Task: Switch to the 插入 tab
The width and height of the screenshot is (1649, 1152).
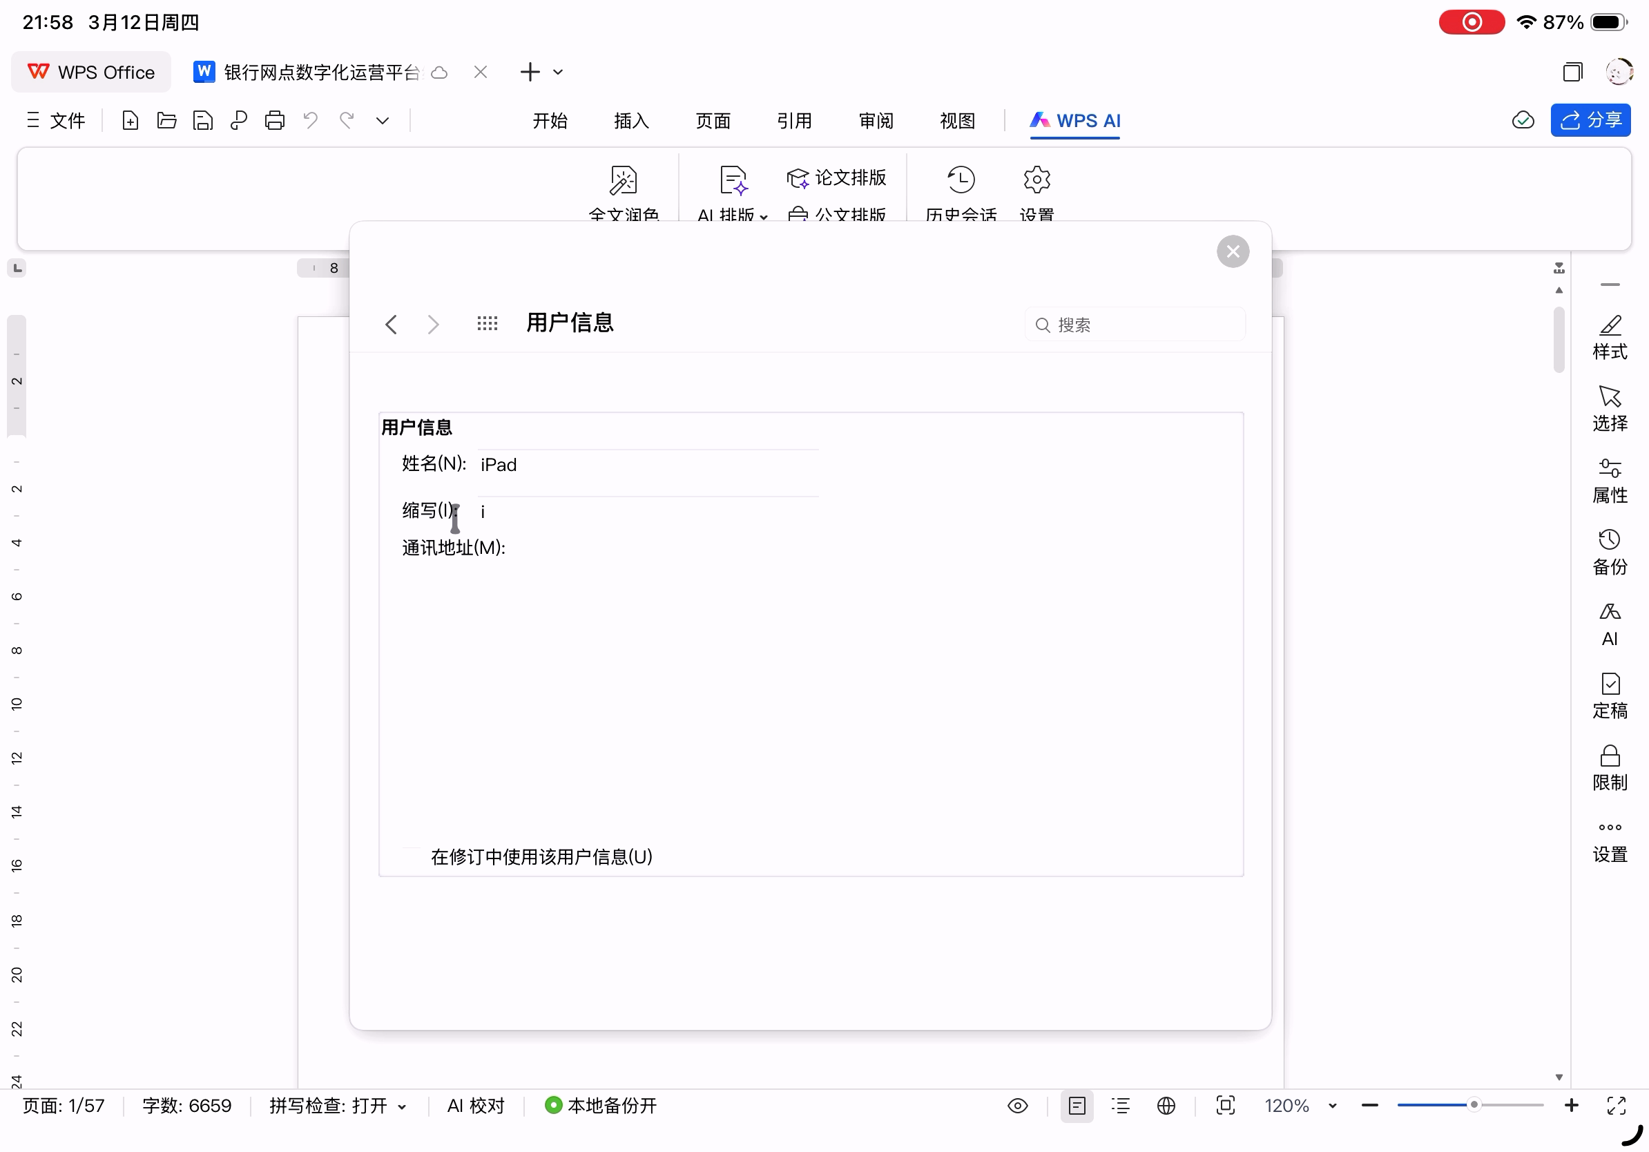Action: 631,121
